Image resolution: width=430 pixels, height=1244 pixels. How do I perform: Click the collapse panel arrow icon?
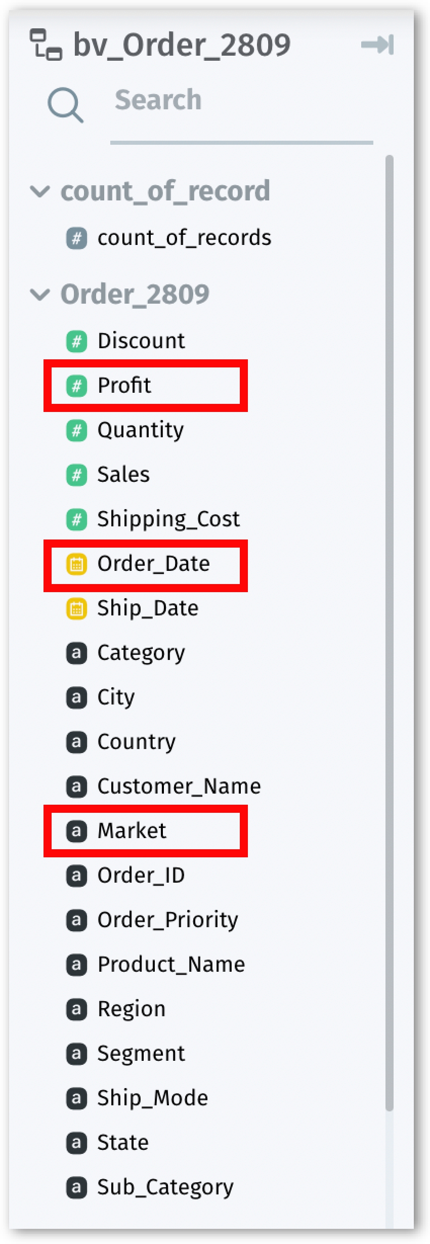coord(377,45)
